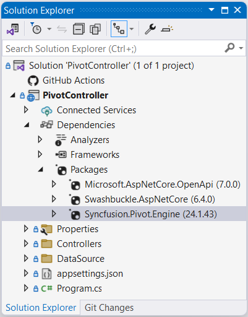The image size is (248, 317).
Task: Click the solution file icon
Action: (19, 66)
